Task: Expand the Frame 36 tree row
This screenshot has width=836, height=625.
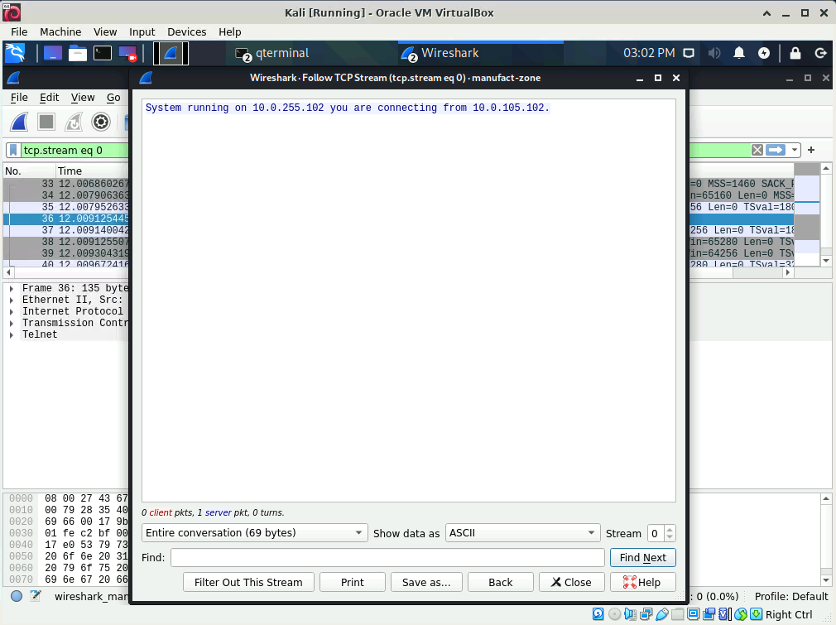Action: click(12, 289)
